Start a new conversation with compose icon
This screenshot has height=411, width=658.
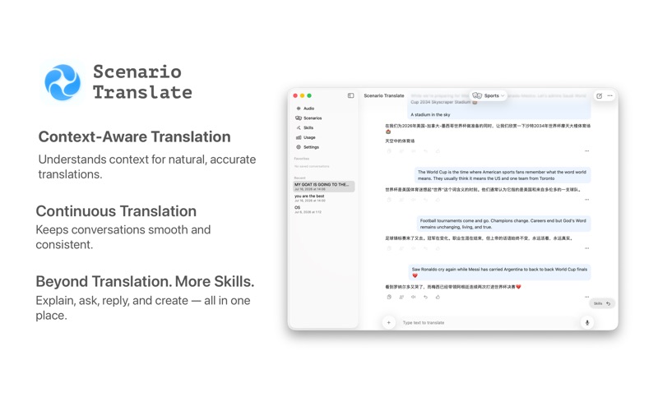point(600,96)
